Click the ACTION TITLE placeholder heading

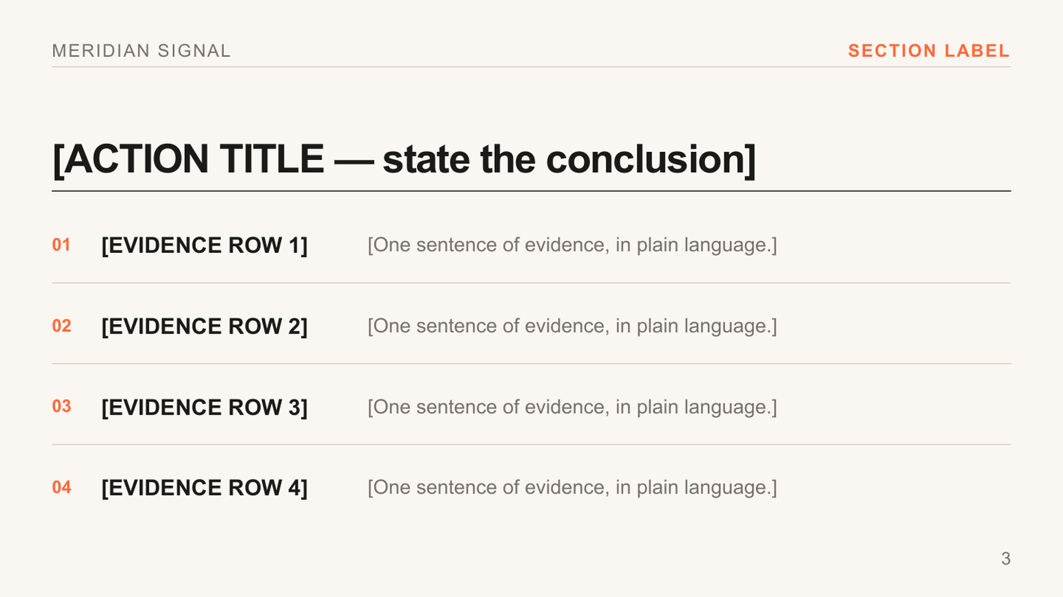404,160
